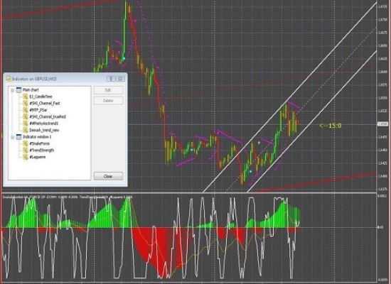Click the current price marker on the price axis
The height and width of the screenshot is (284, 391).
pos(382,124)
